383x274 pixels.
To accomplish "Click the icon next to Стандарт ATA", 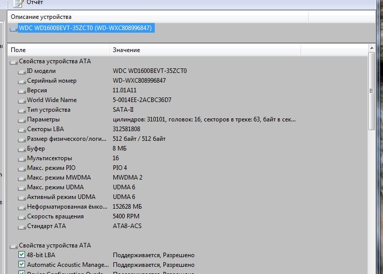I will point(22,227).
